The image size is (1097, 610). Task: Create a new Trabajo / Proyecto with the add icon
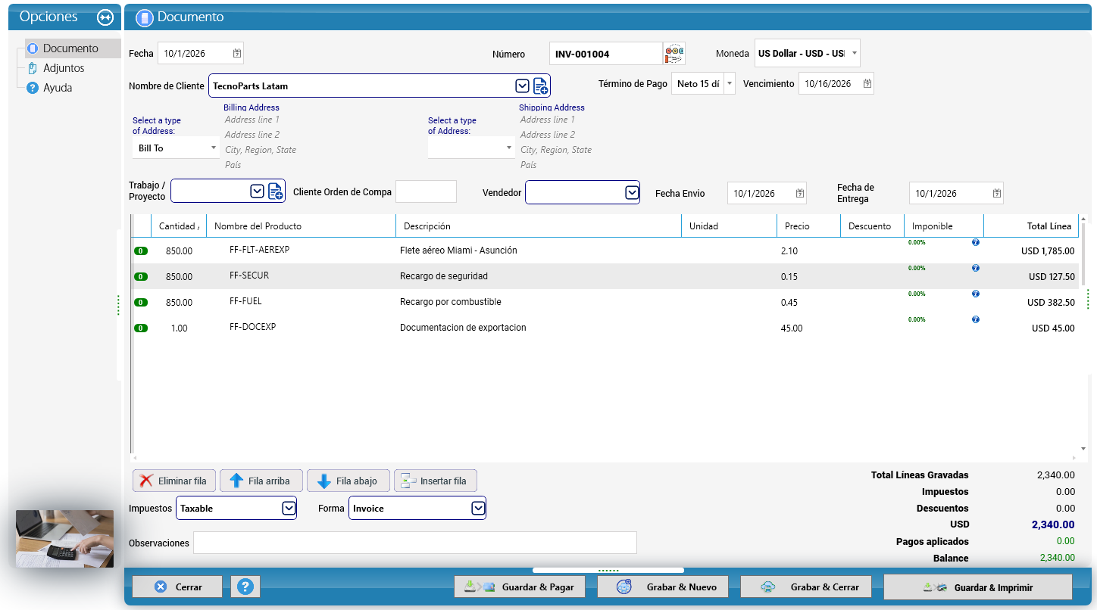(x=276, y=191)
